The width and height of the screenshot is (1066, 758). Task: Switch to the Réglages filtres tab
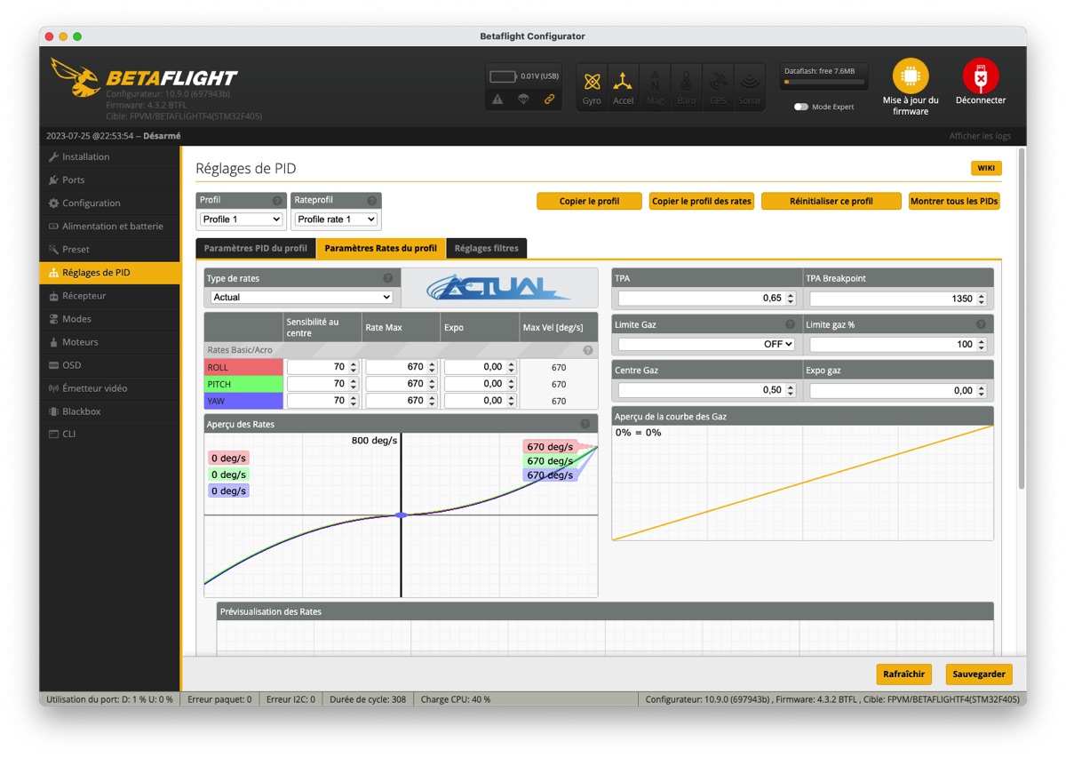[x=487, y=249]
